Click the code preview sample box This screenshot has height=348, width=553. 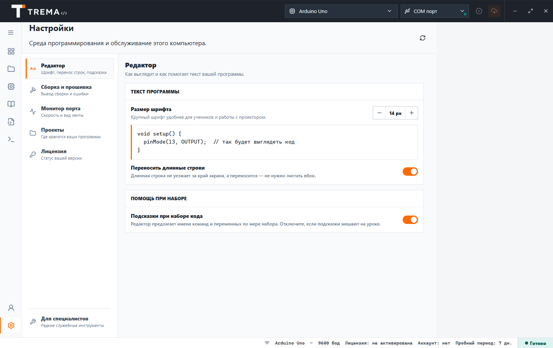click(x=274, y=142)
